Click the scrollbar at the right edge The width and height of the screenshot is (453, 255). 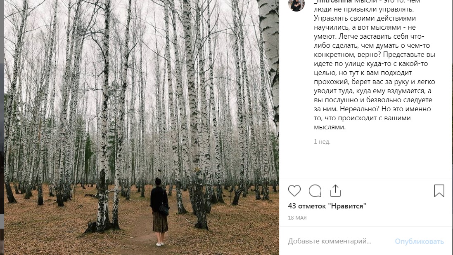click(451, 124)
